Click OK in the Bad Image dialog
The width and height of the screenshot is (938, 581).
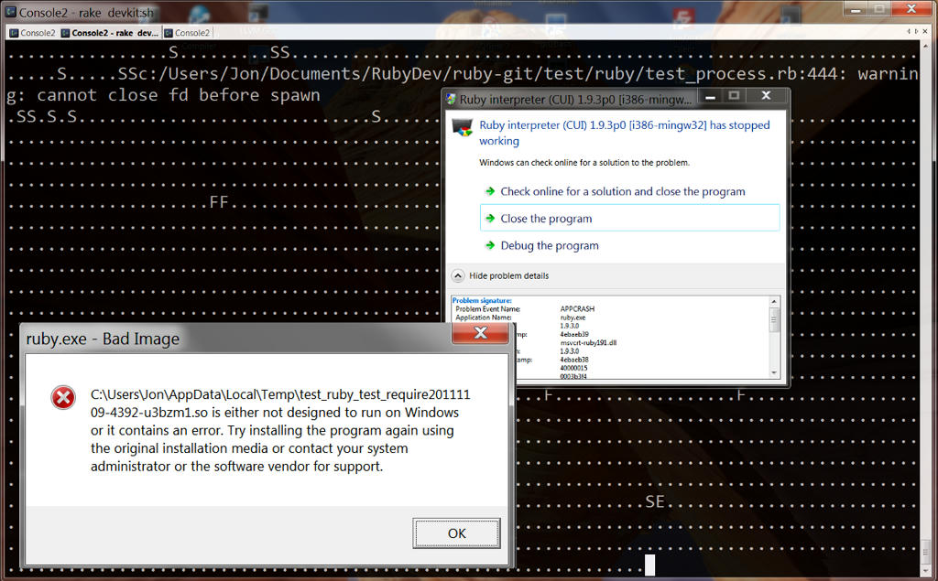click(x=456, y=533)
